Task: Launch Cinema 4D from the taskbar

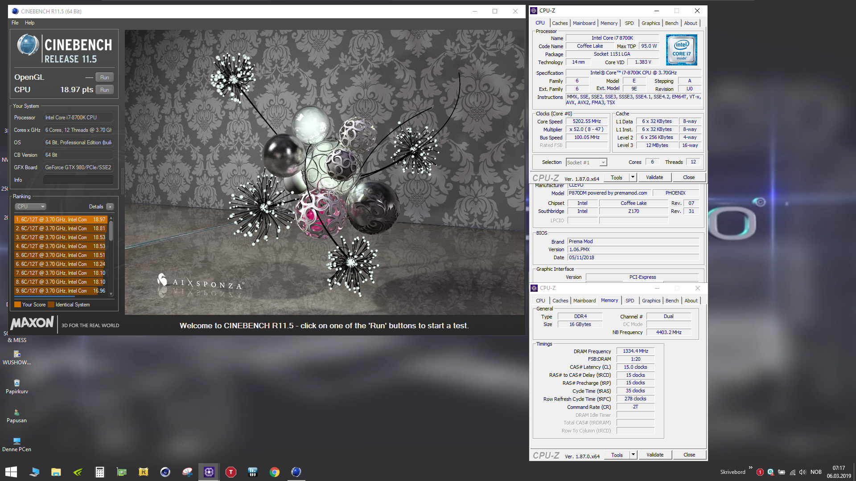Action: point(165,472)
